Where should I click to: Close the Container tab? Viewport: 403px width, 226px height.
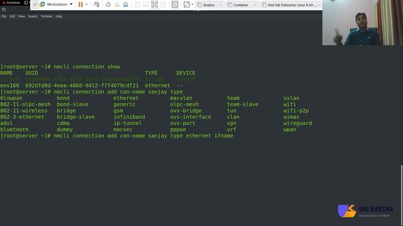(255, 5)
